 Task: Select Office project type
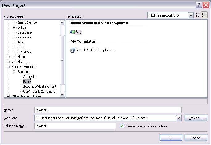point(22,27)
